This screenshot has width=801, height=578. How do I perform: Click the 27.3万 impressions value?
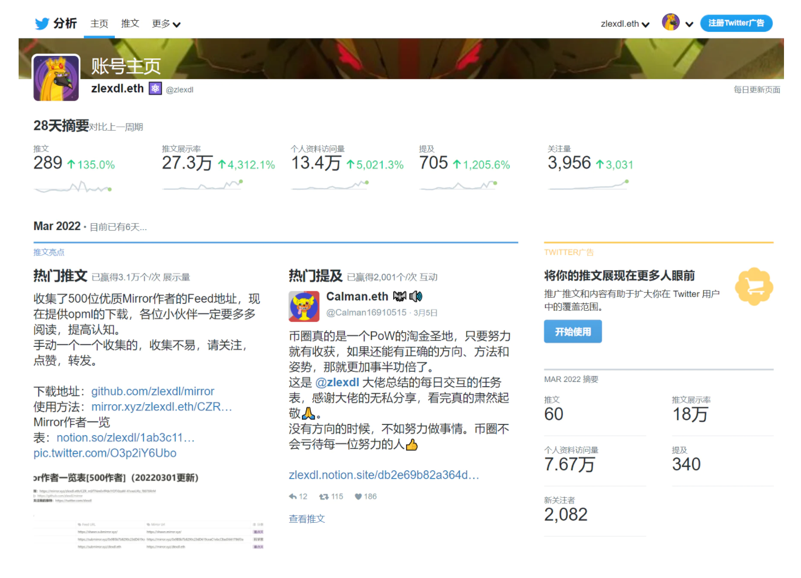[187, 163]
